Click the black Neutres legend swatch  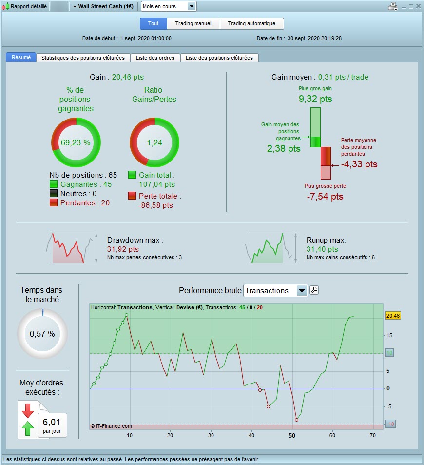pyautogui.click(x=53, y=193)
